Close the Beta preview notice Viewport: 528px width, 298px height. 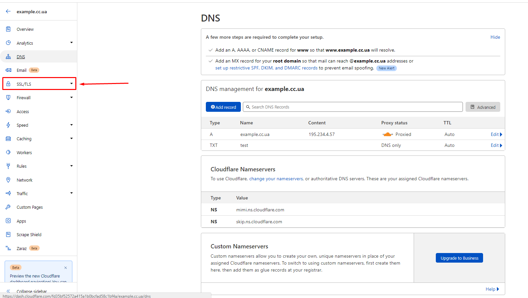pos(65,268)
